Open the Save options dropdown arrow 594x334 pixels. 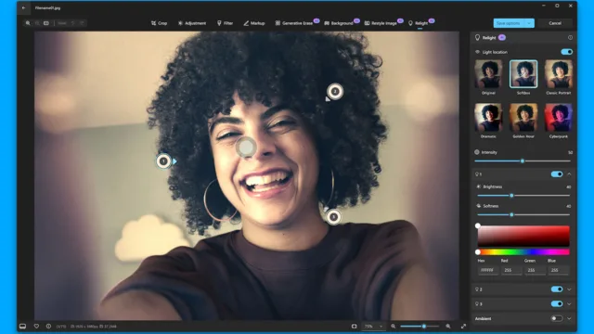coord(529,23)
